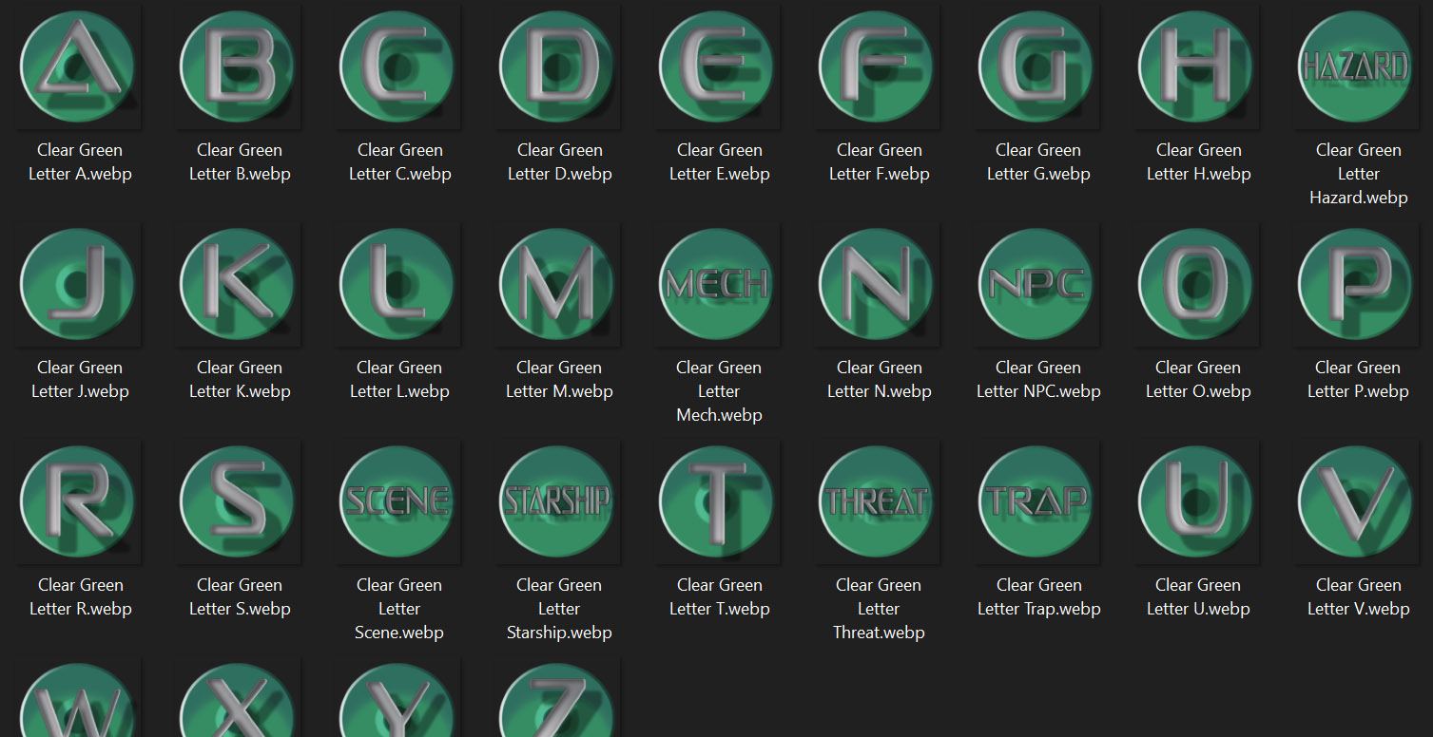This screenshot has width=1433, height=737.
Task: Click the filename 'Clear Green Letter R.webp'
Action: tap(80, 596)
